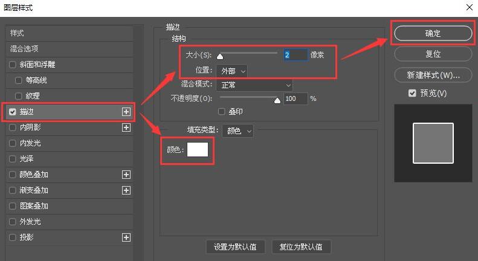Enable the 颜色叠加 checkbox
The width and height of the screenshot is (478, 261).
click(x=13, y=175)
